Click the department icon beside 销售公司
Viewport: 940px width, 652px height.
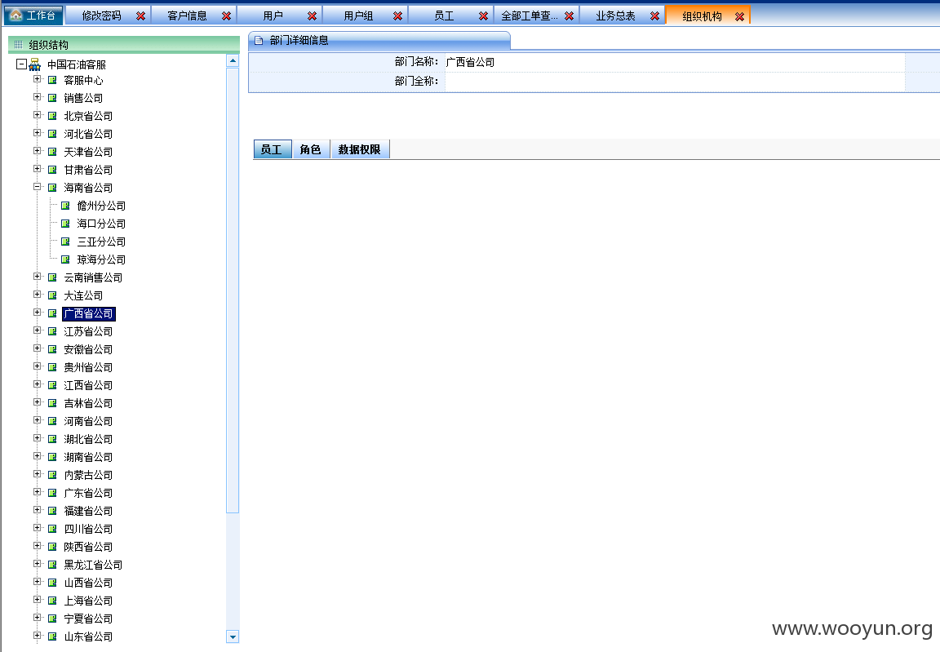(x=52, y=98)
